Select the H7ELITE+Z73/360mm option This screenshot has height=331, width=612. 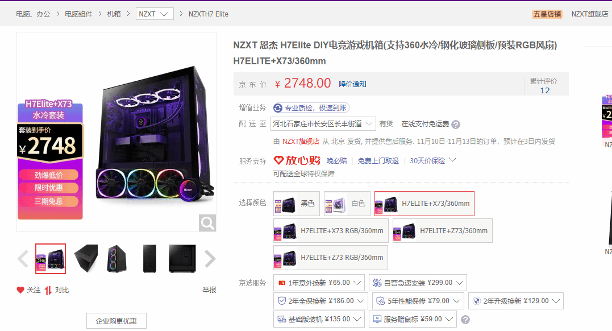click(443, 231)
